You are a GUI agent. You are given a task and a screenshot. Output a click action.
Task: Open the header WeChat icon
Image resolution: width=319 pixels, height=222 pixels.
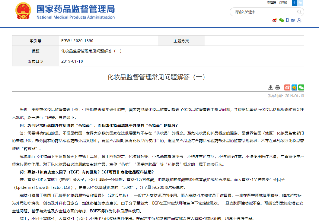(x=281, y=20)
